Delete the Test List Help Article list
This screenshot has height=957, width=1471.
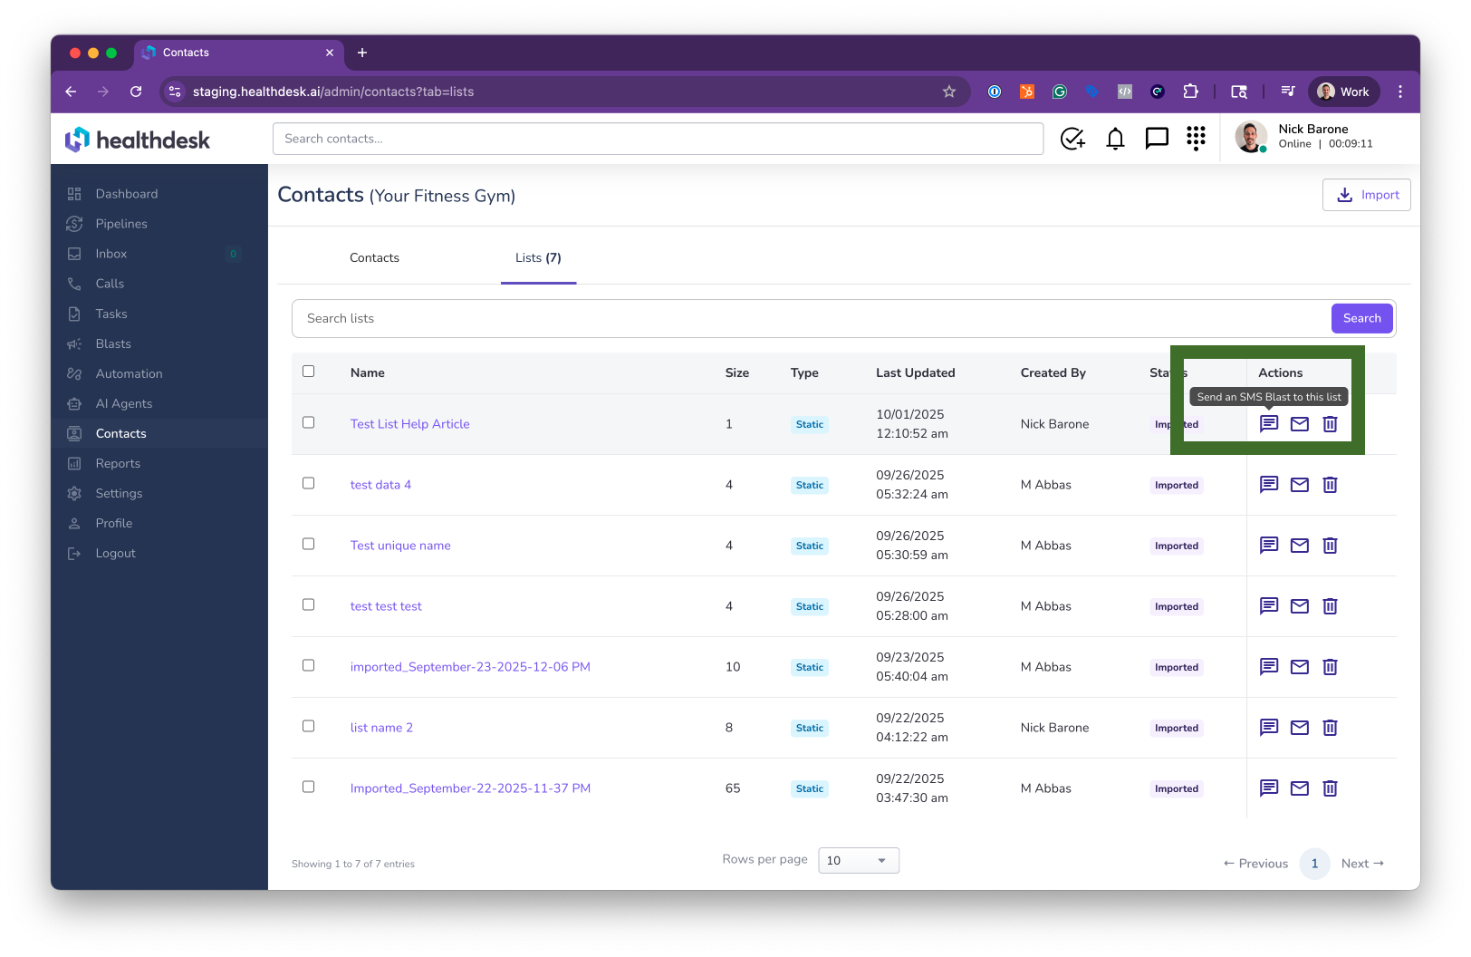1330,424
